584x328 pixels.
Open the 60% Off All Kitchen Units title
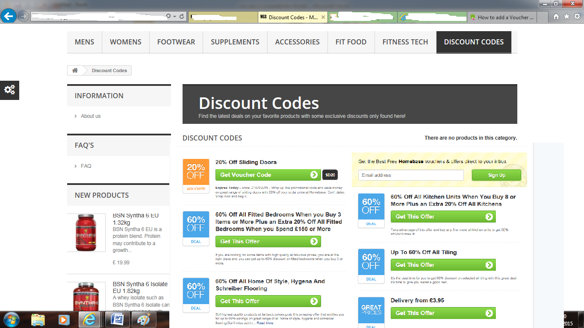[x=453, y=200]
